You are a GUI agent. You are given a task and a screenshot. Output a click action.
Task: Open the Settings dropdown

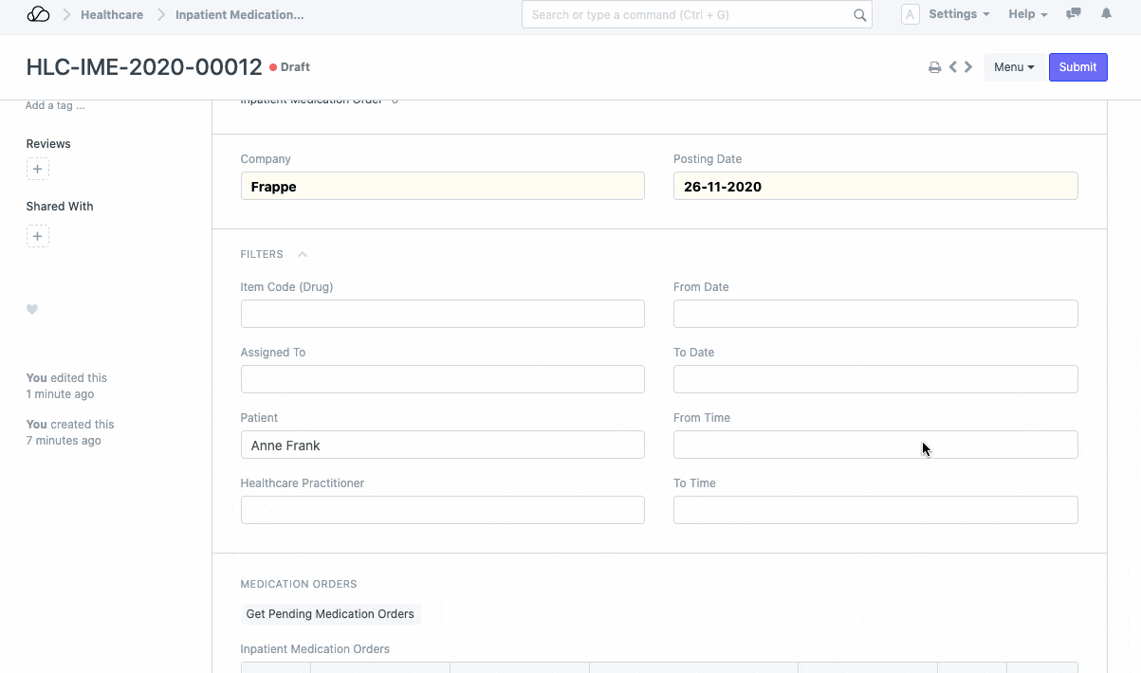point(958,14)
